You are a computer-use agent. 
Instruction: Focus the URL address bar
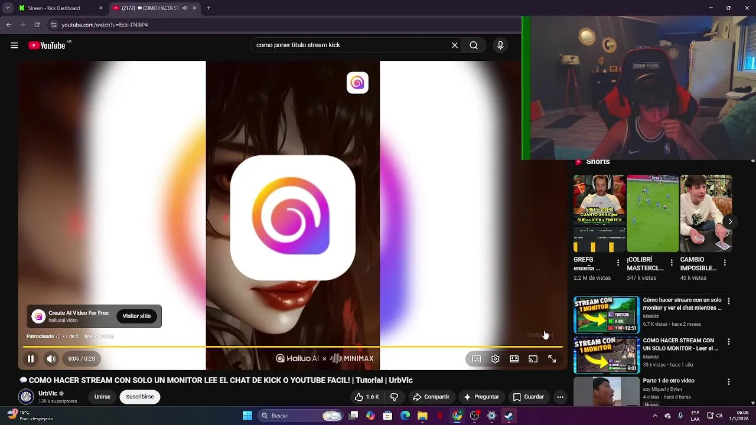[x=283, y=25]
